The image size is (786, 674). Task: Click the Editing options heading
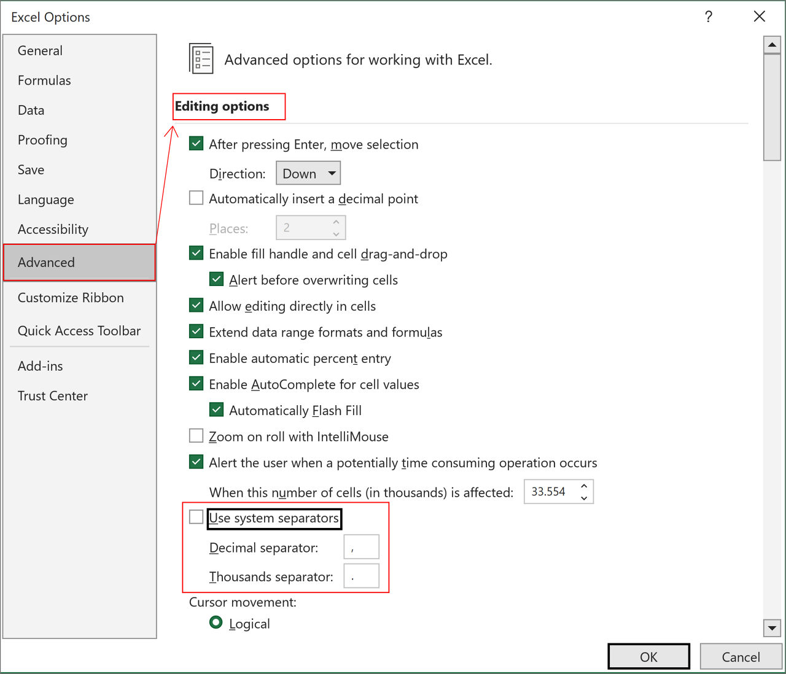(x=222, y=106)
